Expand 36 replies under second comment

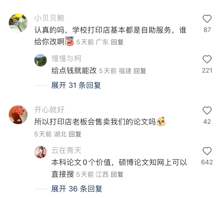pos(77,189)
